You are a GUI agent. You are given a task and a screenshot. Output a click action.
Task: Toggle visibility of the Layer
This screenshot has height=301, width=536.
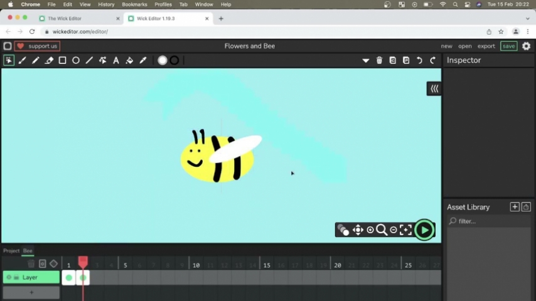(x=9, y=277)
